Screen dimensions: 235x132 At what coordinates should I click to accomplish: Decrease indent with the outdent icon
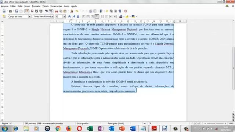tap(111, 16)
